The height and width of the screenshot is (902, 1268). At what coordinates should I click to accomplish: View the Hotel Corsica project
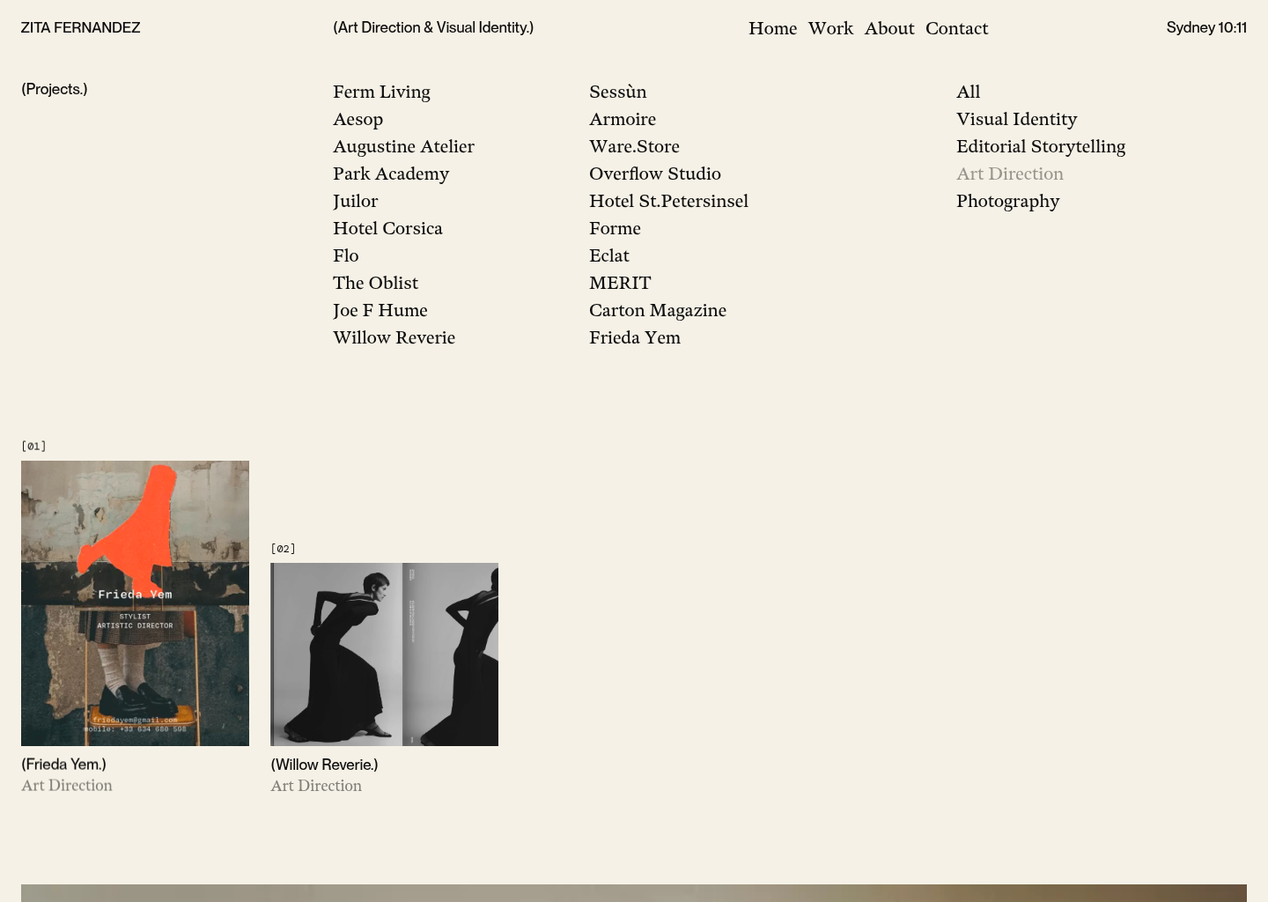(387, 228)
